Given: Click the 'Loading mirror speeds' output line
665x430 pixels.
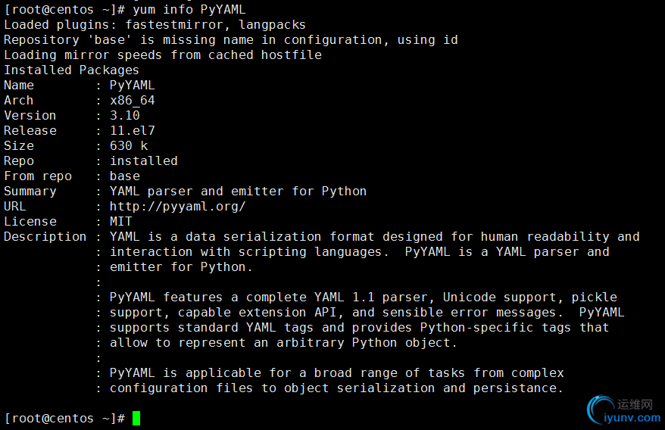Looking at the screenshot, I should coord(162,55).
